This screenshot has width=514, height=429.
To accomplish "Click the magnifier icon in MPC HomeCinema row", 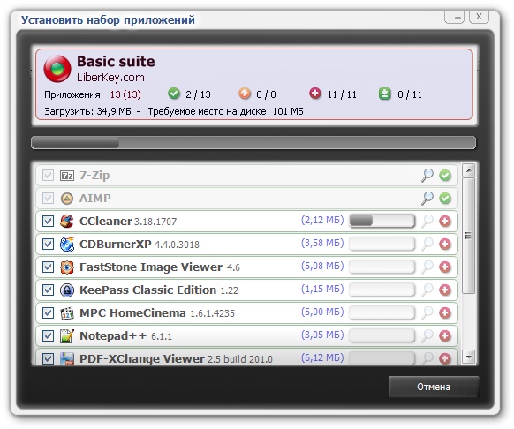I will point(427,313).
